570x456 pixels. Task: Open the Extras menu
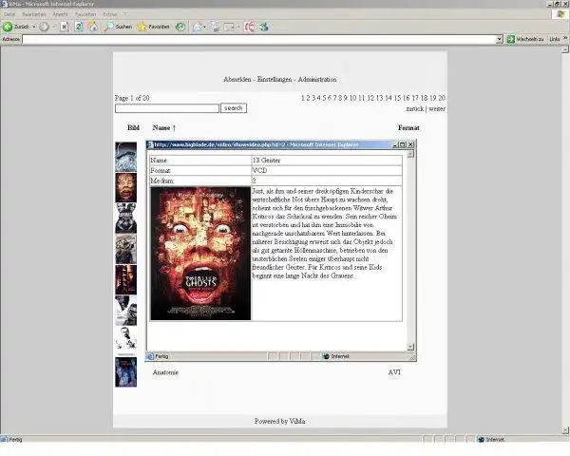pos(109,14)
